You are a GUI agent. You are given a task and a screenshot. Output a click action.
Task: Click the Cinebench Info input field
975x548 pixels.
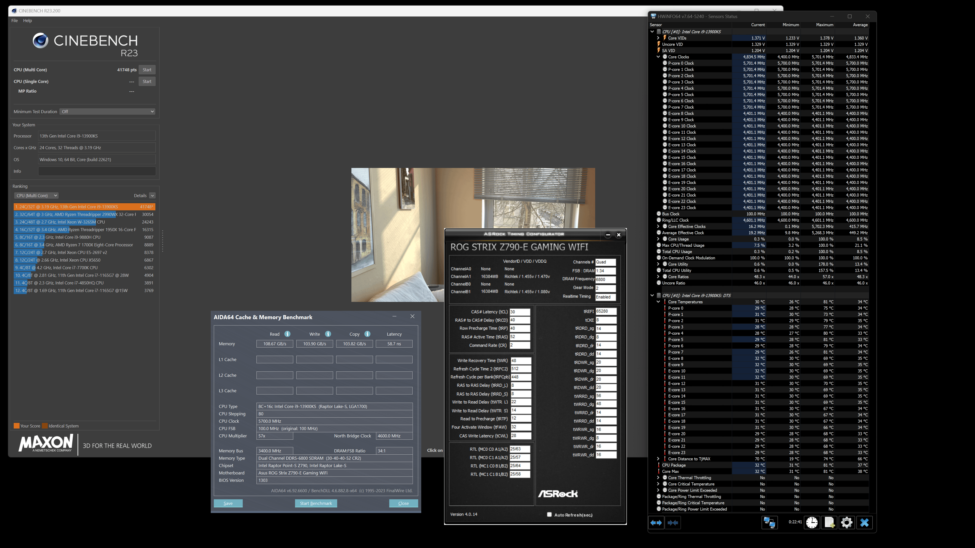click(97, 171)
